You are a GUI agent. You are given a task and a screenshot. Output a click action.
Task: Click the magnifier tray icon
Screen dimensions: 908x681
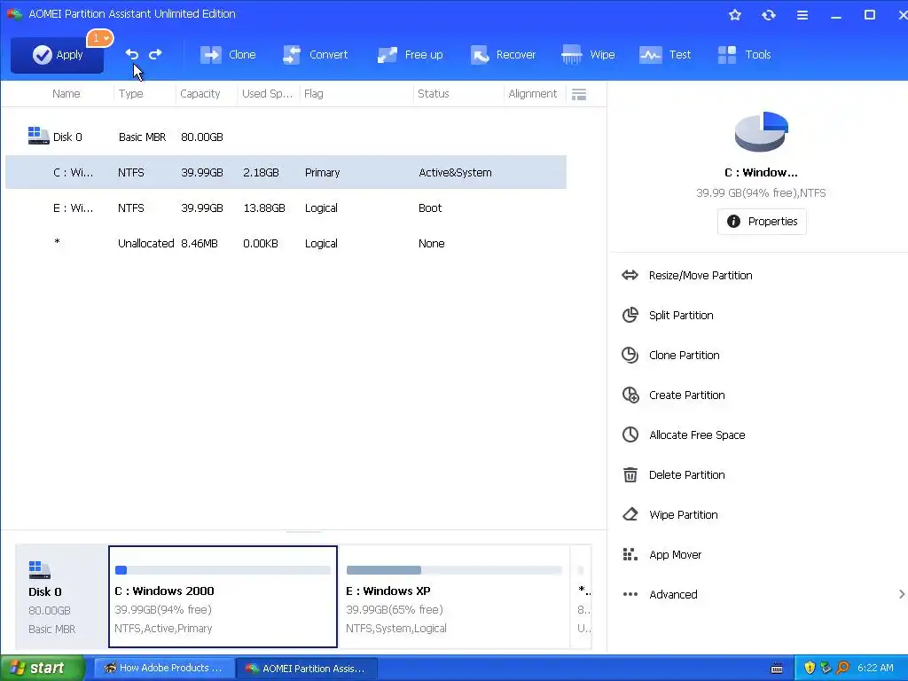842,669
